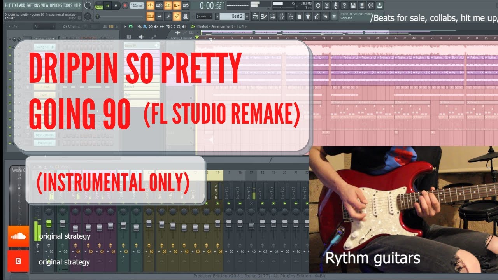
Task: Open the channel rack All filter dropdown
Action: coord(45,26)
